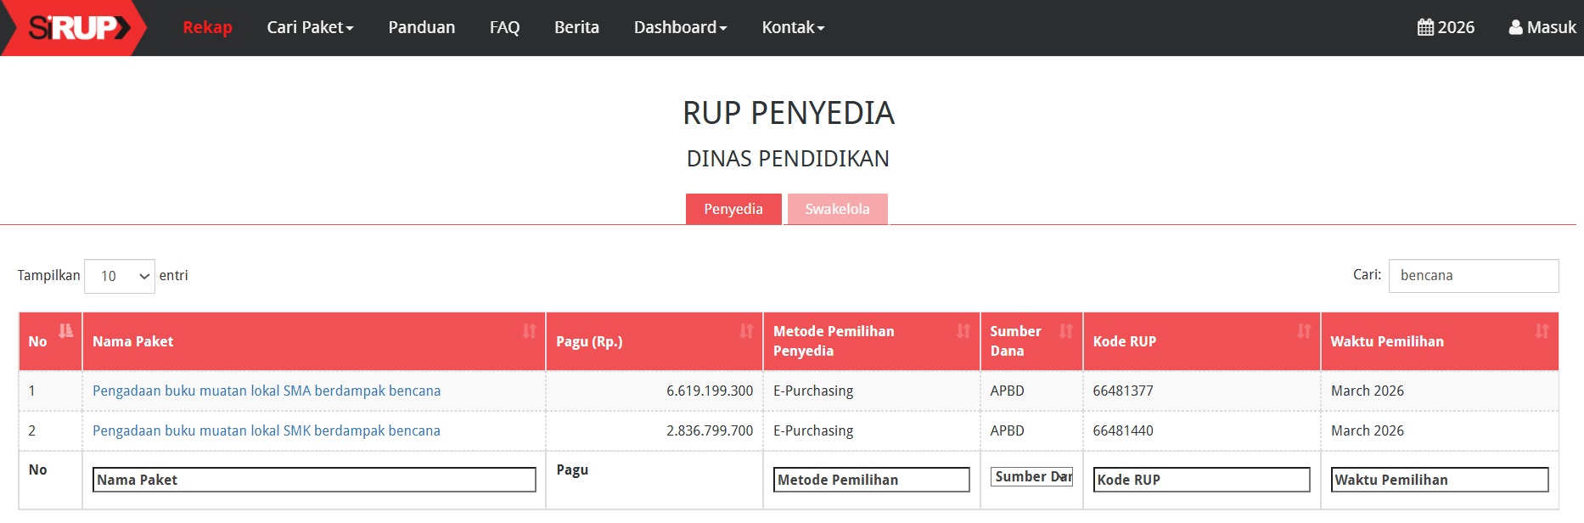Sort table by Pagu (Rp.) icon
This screenshot has height=523, width=1584.
tap(746, 330)
